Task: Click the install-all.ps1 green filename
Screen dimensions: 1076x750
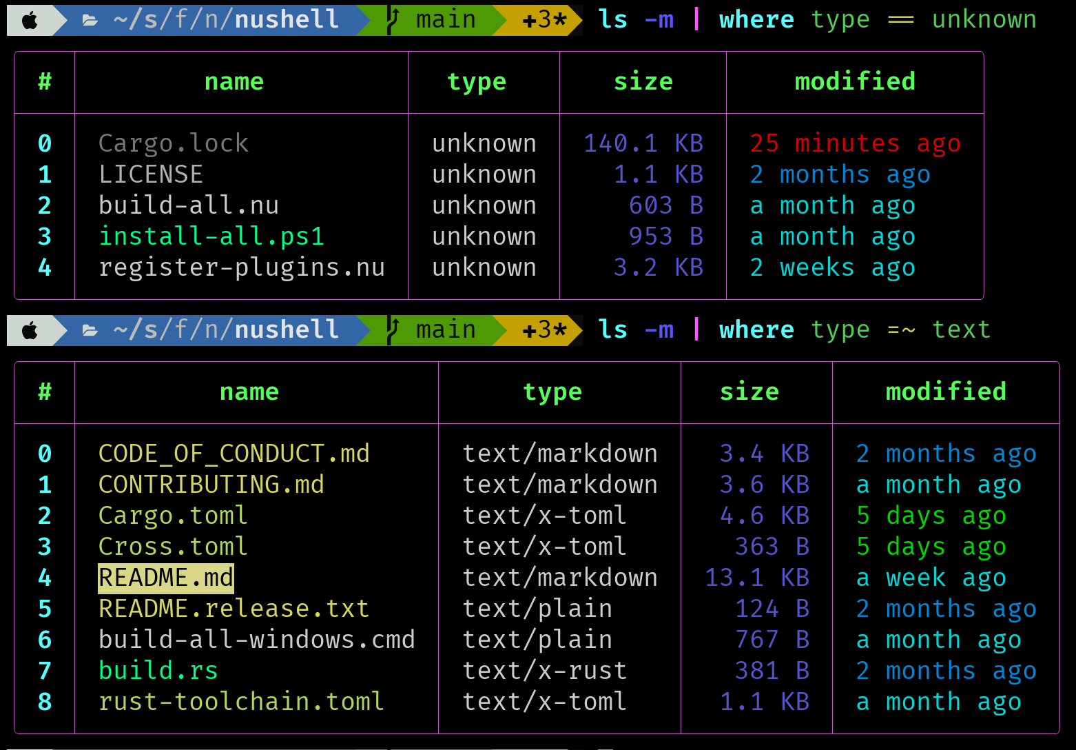Action: pos(211,236)
